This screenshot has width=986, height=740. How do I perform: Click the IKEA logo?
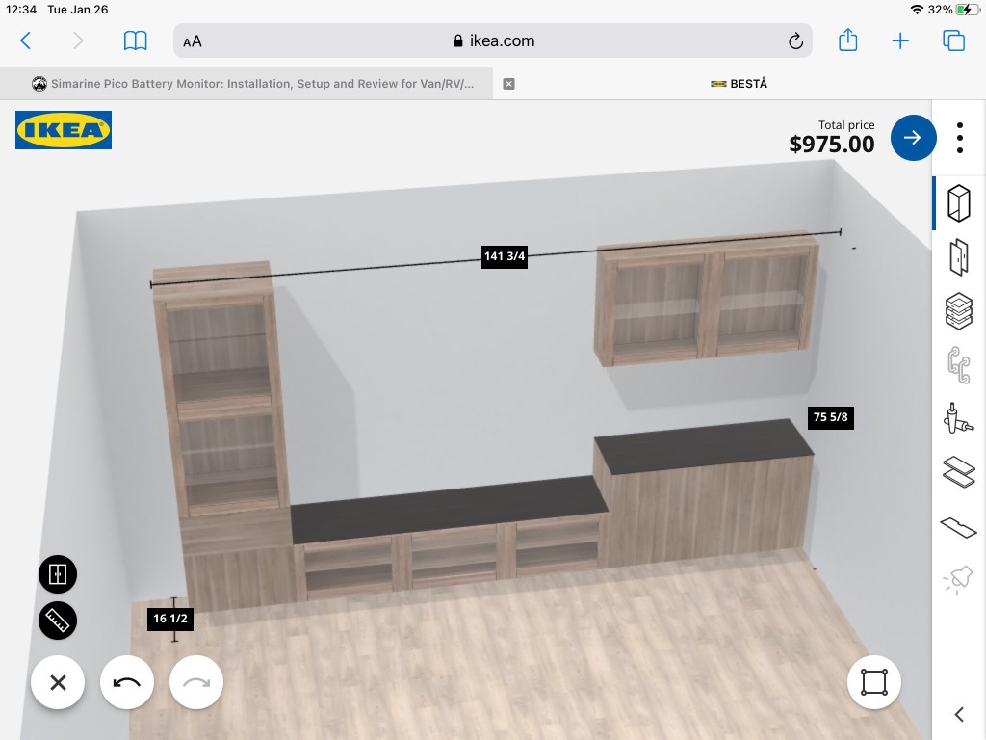point(64,130)
